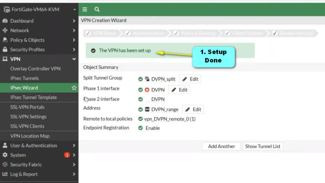The image size is (325, 183).
Task: Expand the Security Profiles chevron
Action: click(74, 49)
